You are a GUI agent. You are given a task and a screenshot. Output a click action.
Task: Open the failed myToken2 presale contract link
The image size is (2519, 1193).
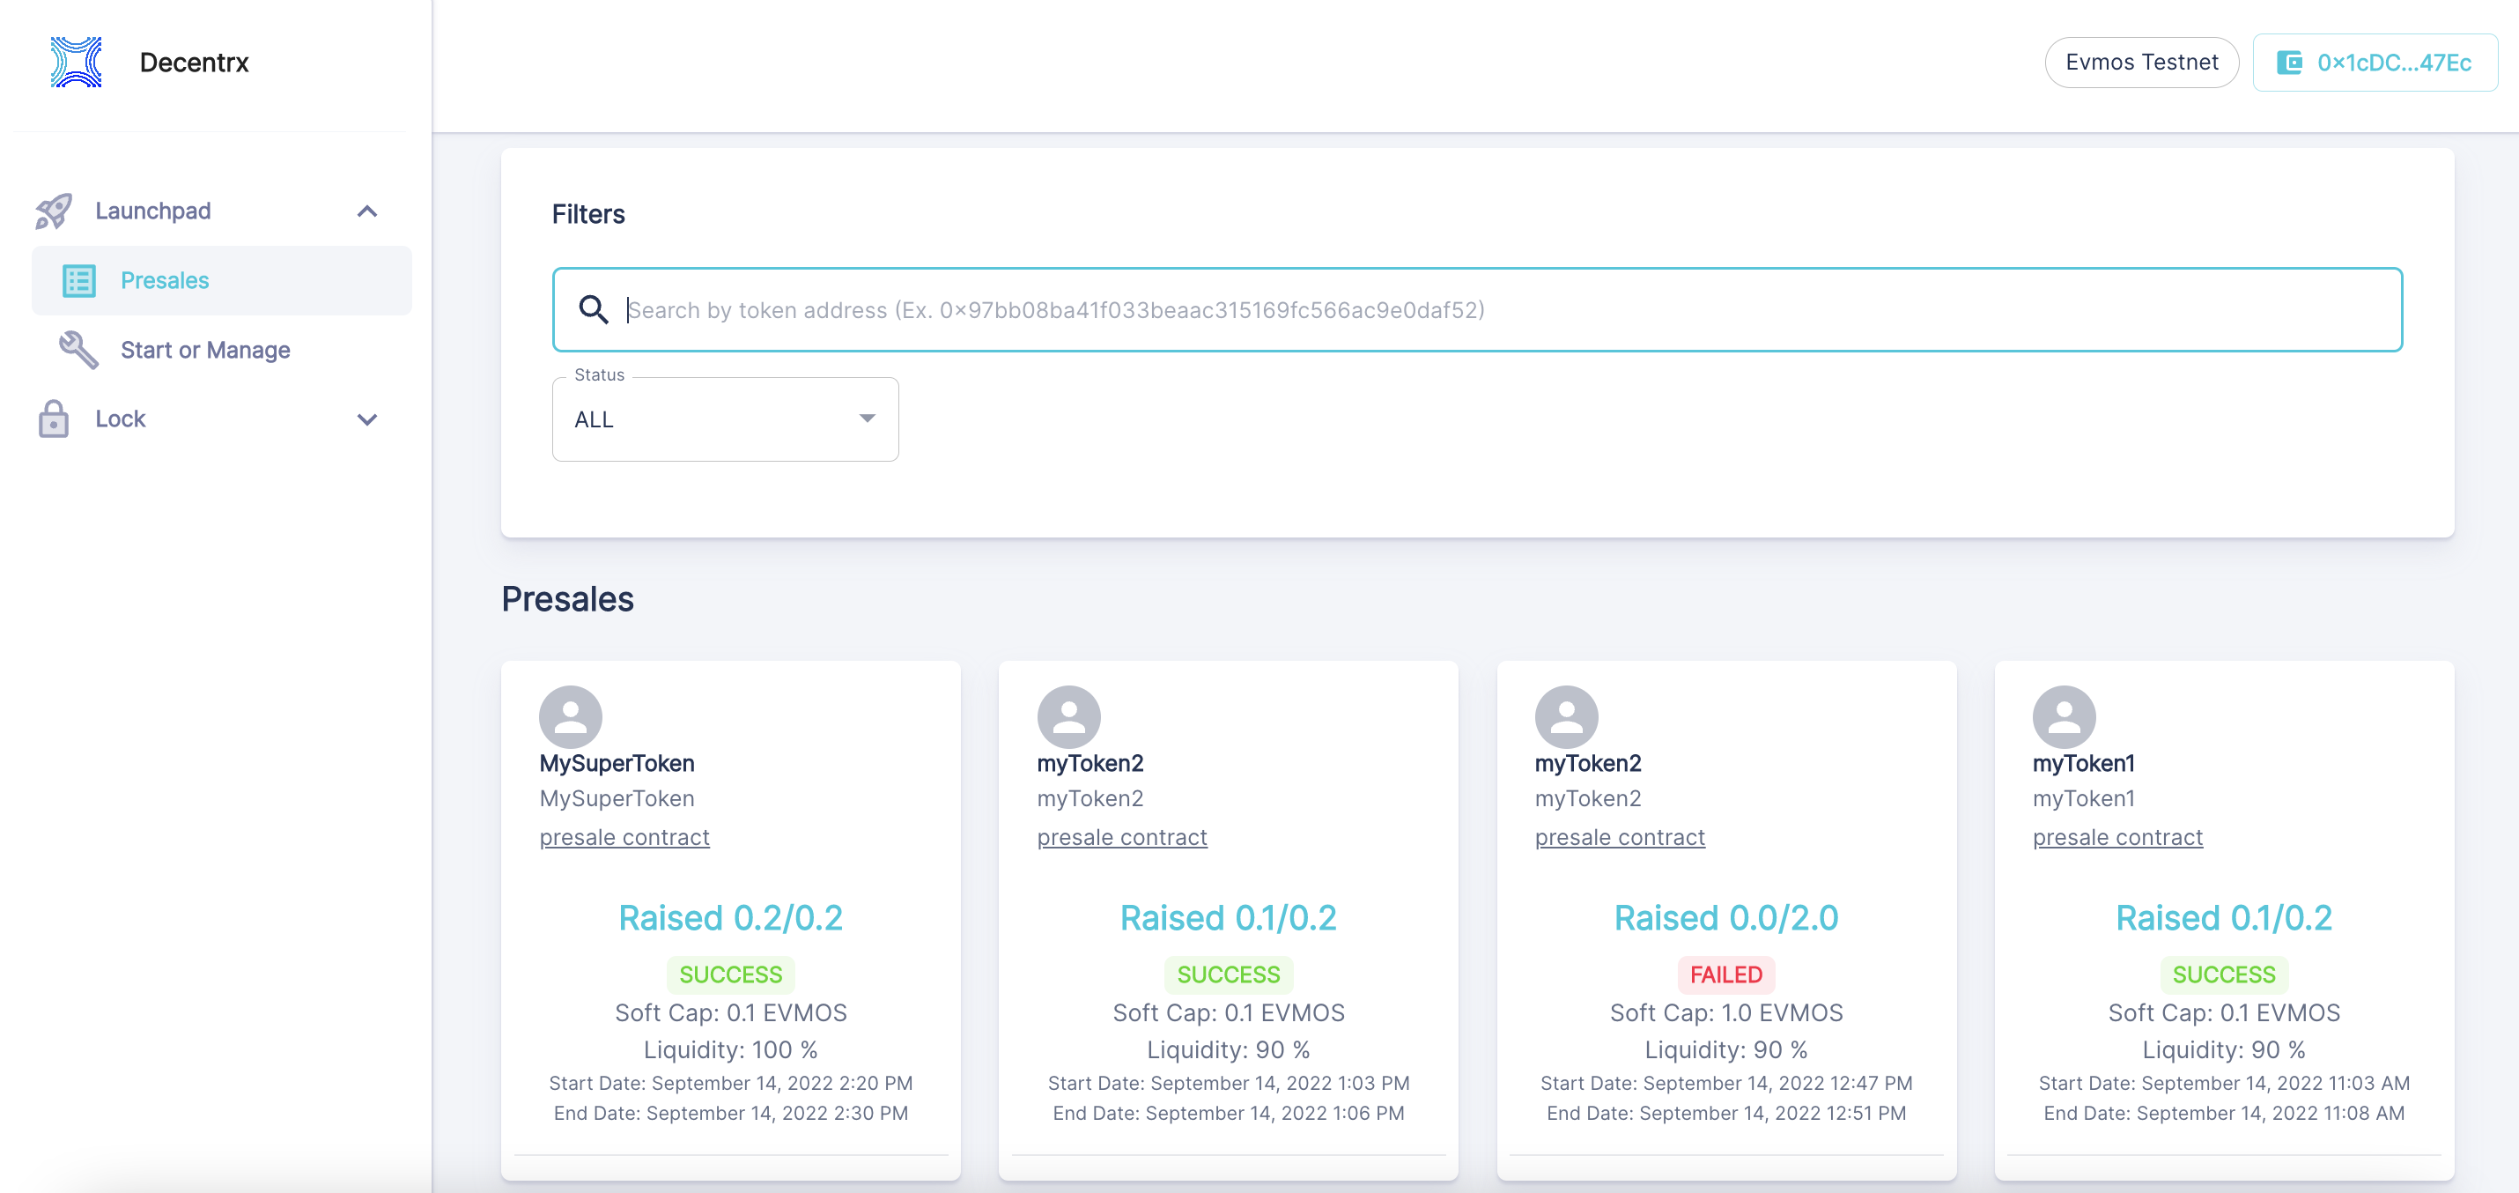tap(1620, 837)
